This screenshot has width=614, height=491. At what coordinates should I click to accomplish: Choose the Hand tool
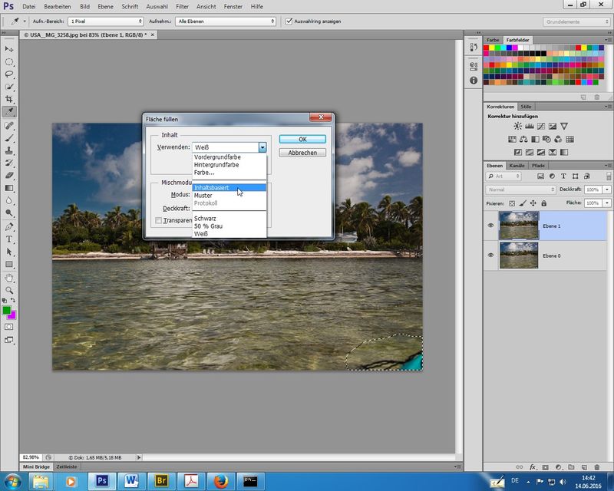coord(9,277)
